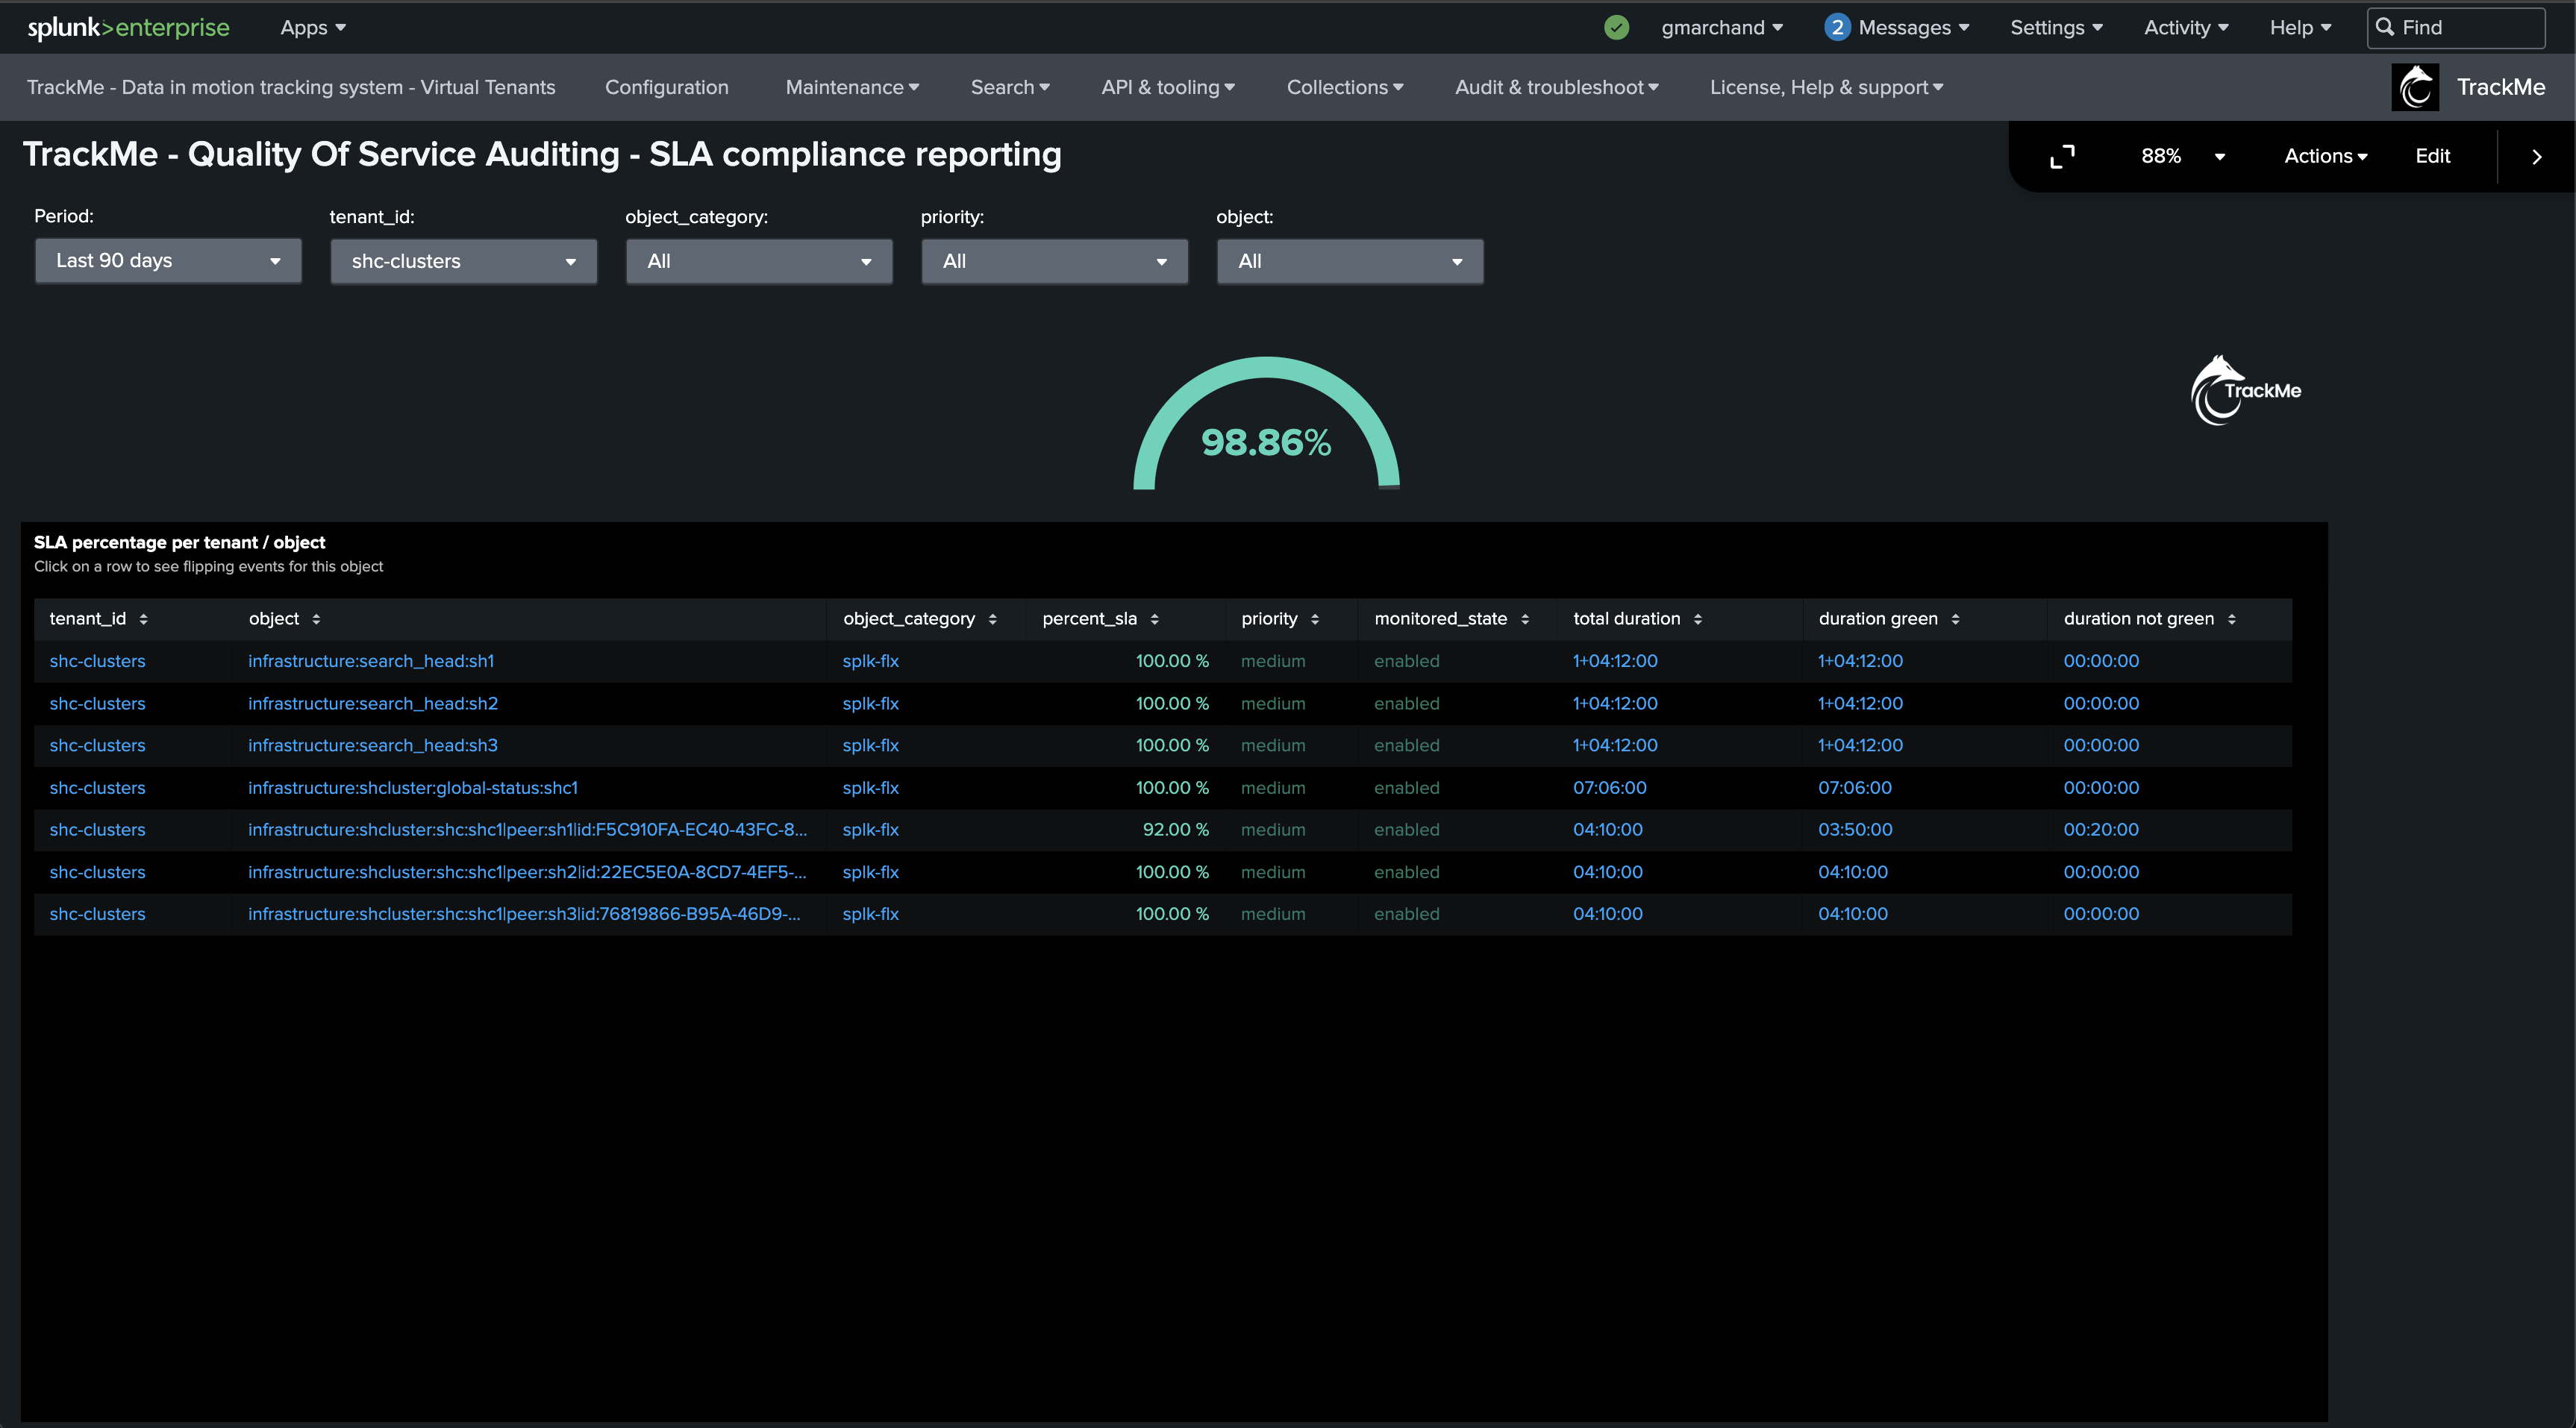This screenshot has width=2576, height=1428.
Task: Click 100.00 % in global-status:shc1 row
Action: [1172, 788]
